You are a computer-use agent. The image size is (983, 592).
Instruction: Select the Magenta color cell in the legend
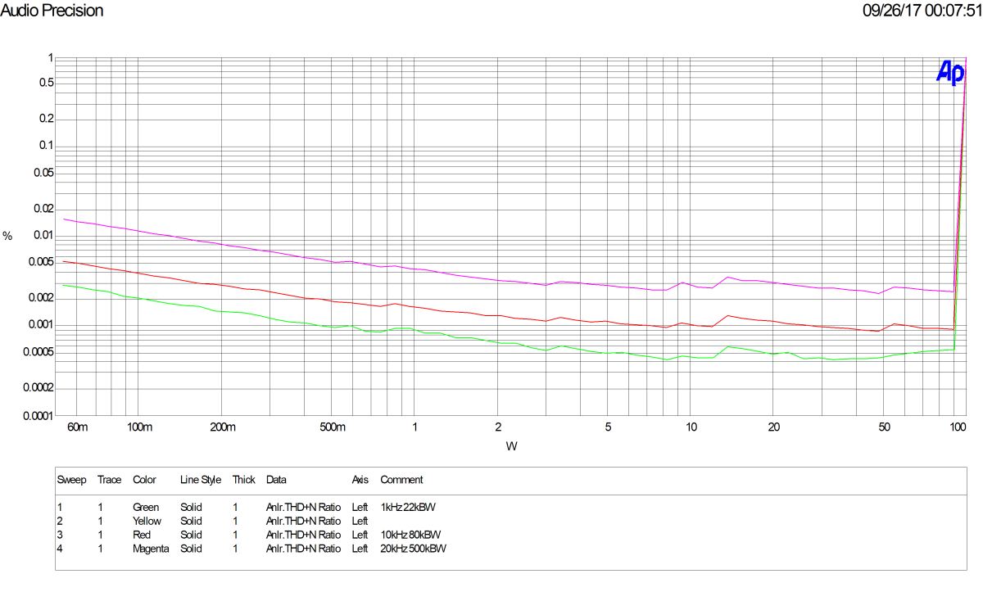(151, 548)
